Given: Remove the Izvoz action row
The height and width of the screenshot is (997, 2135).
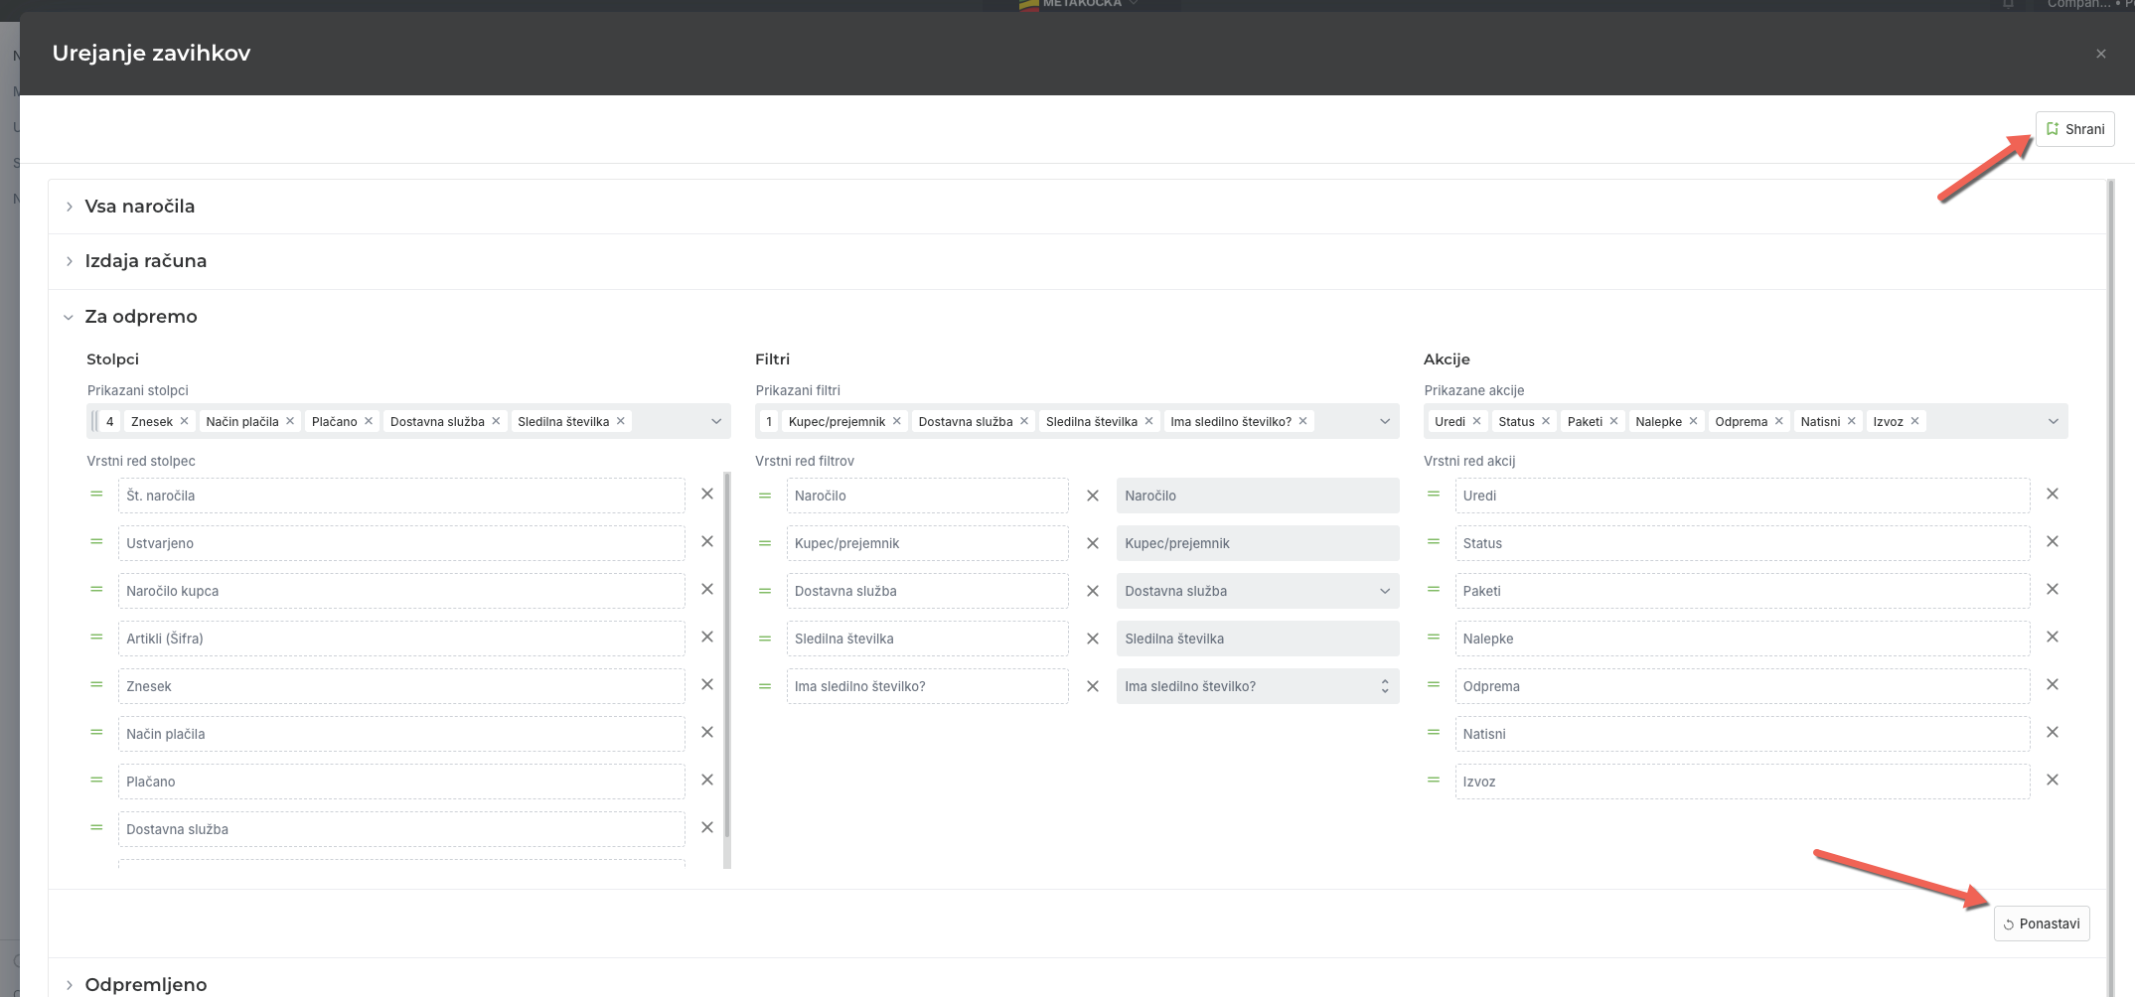Looking at the screenshot, I should [2052, 781].
